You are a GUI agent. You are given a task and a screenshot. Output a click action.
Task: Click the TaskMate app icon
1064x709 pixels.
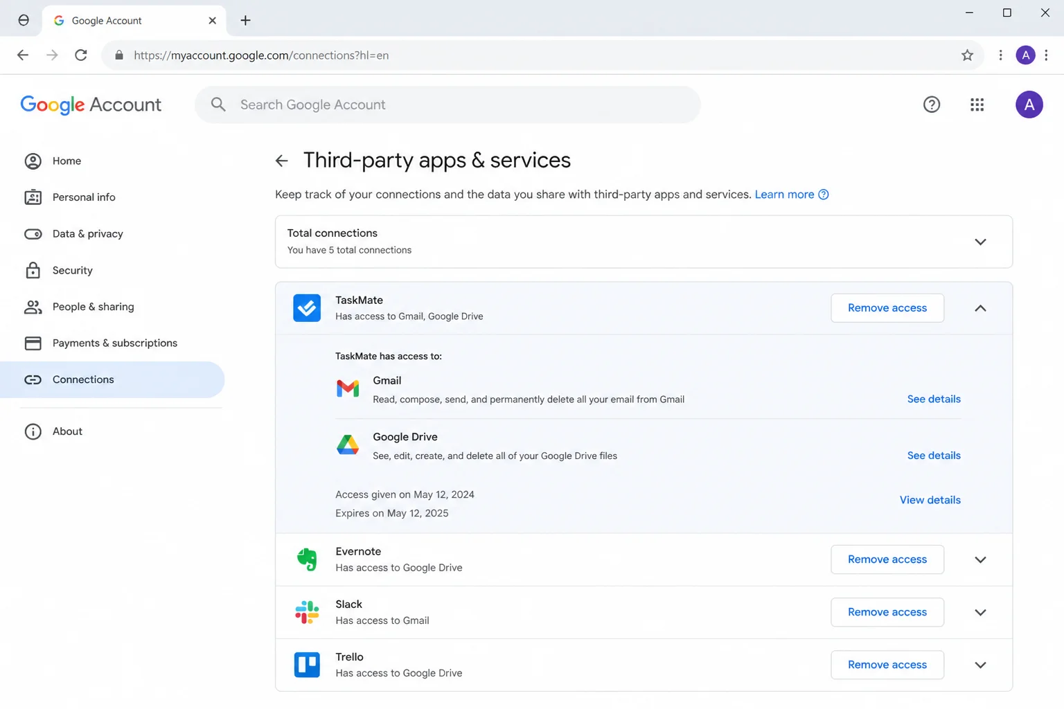pyautogui.click(x=307, y=308)
